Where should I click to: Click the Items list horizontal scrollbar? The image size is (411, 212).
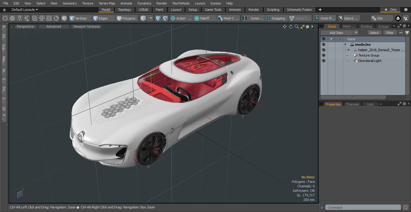click(x=353, y=97)
